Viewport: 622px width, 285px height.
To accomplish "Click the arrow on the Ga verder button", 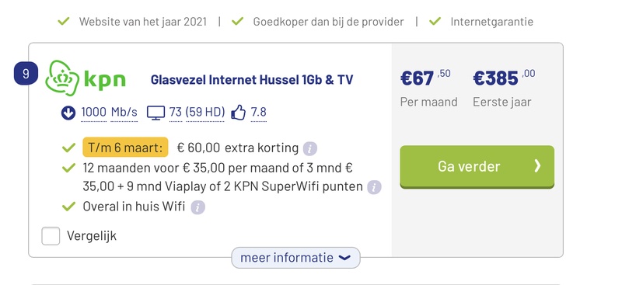I will click(537, 165).
